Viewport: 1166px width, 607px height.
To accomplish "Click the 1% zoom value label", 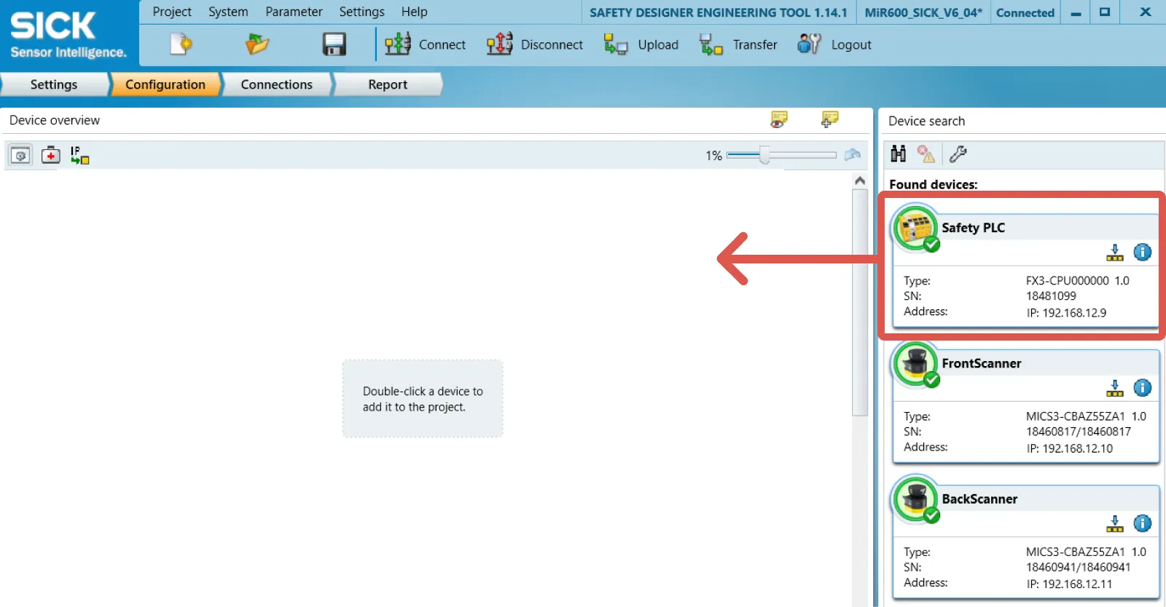I will click(713, 155).
